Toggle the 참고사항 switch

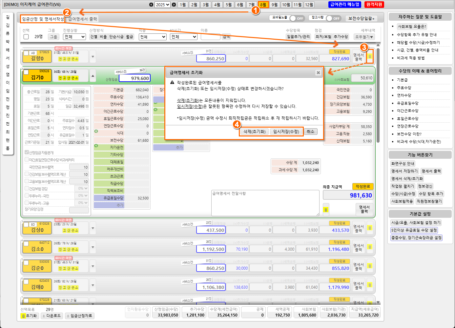point(333,18)
